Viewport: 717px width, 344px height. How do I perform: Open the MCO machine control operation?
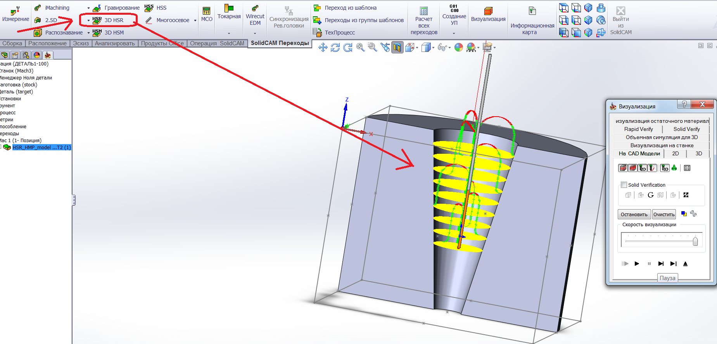[207, 15]
